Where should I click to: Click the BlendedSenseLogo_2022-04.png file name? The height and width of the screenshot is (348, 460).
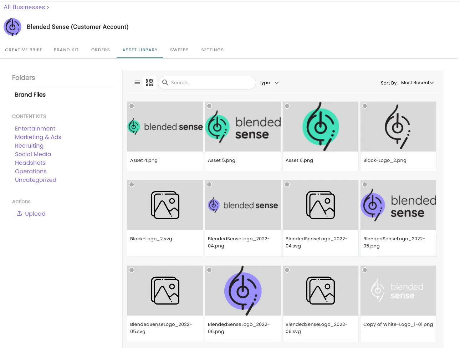[x=239, y=242]
